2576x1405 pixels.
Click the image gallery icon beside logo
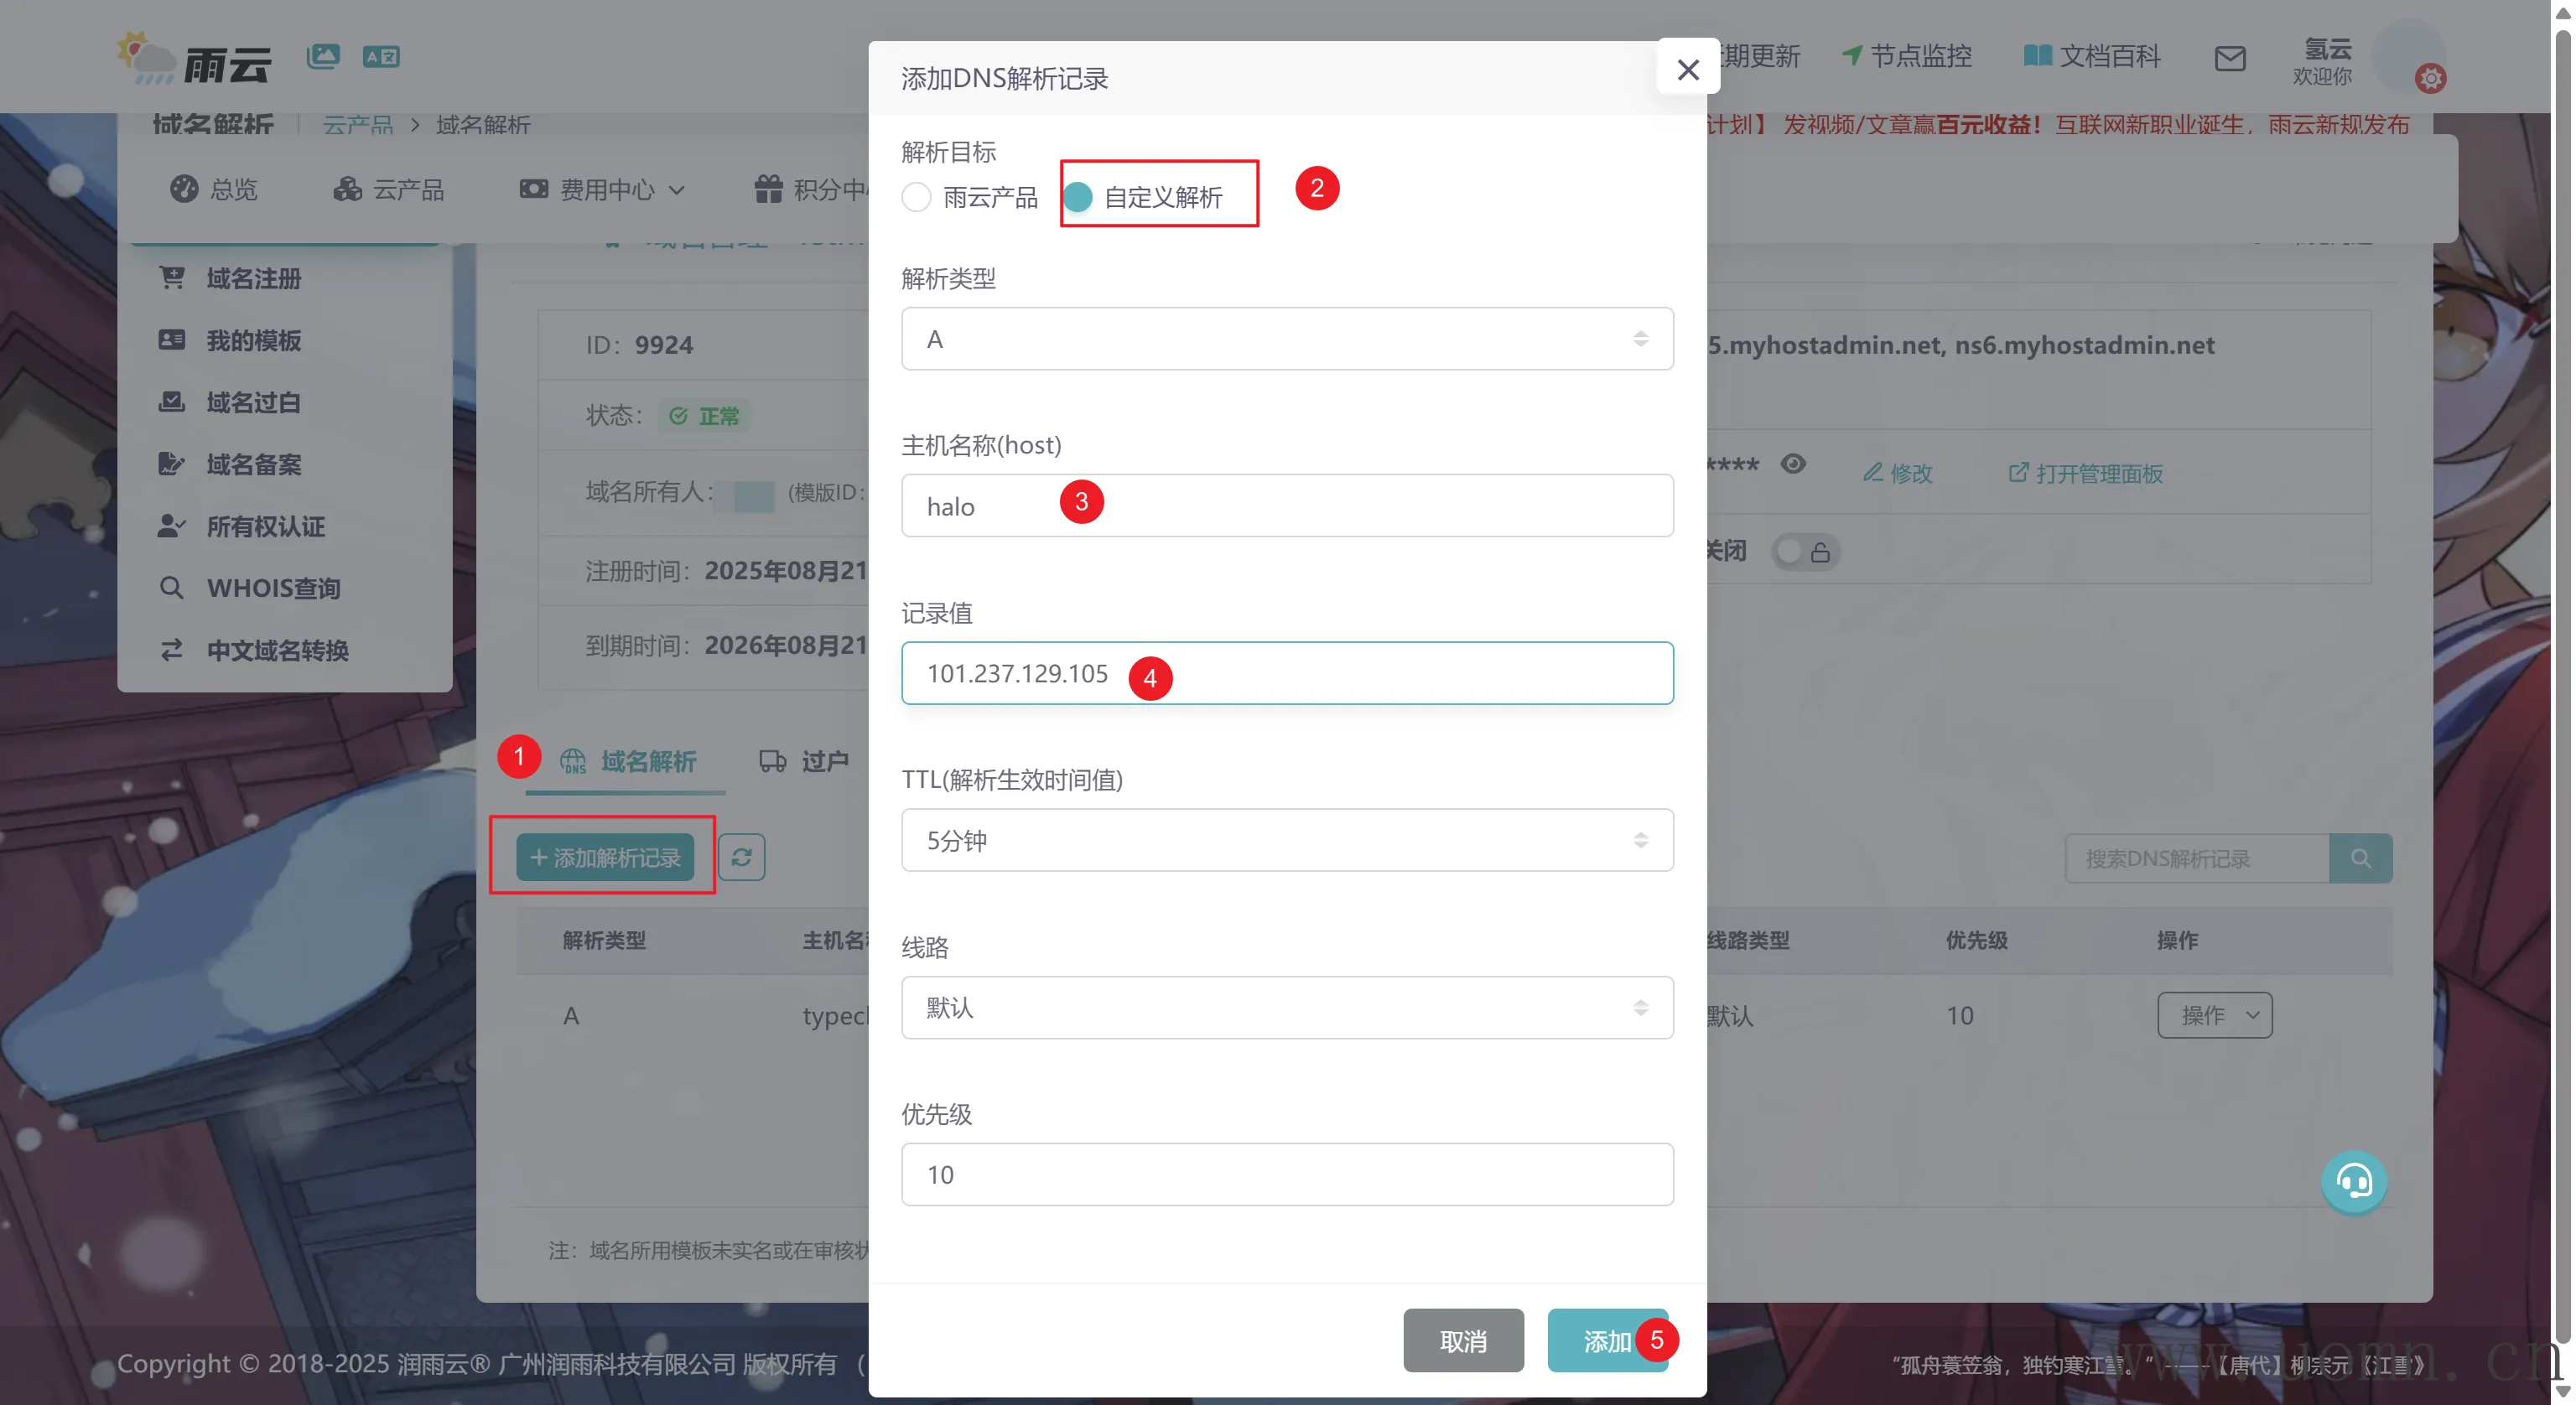(323, 56)
